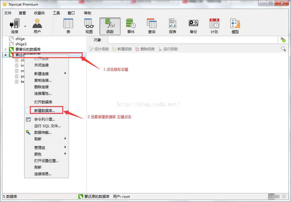
Task: Choose 打开数据库 in the context menu
Action: click(x=47, y=102)
